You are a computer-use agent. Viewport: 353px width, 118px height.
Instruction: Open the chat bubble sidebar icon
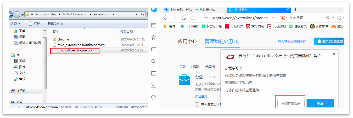(154, 97)
